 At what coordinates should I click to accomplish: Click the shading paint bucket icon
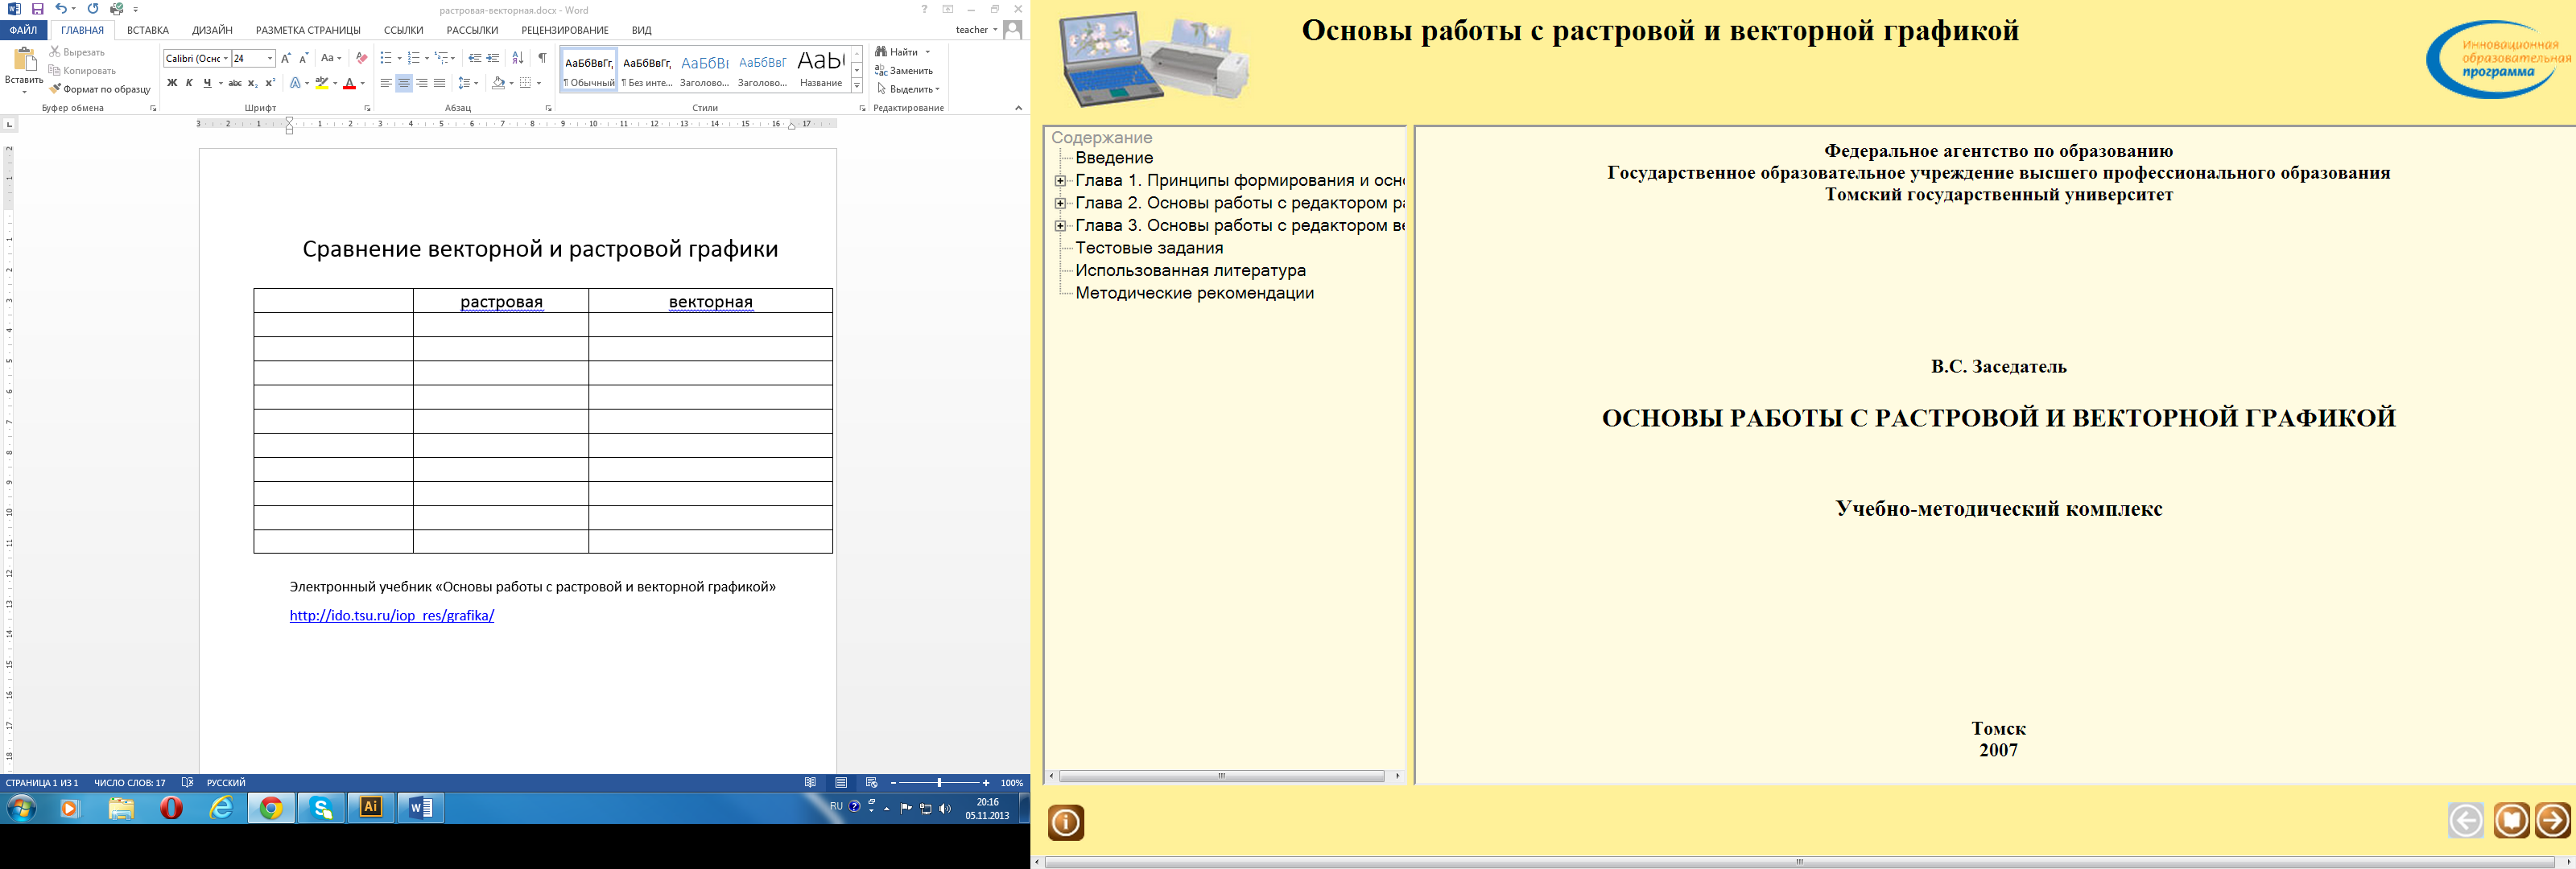tap(498, 83)
